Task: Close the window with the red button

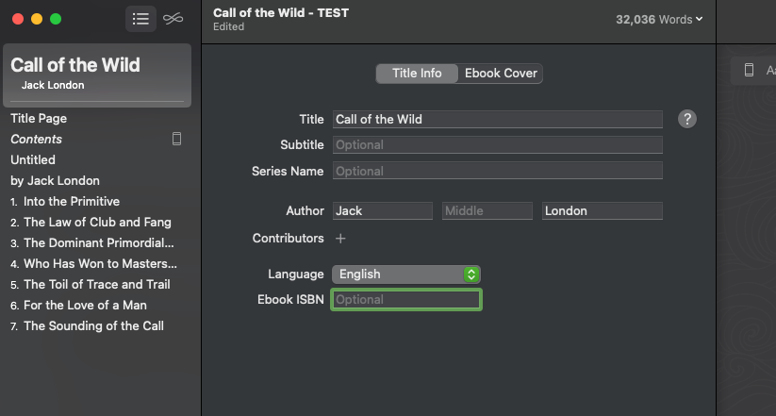Action: point(18,19)
